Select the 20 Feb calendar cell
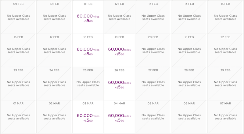This screenshot has height=134, width=244. (x=153, y=50)
